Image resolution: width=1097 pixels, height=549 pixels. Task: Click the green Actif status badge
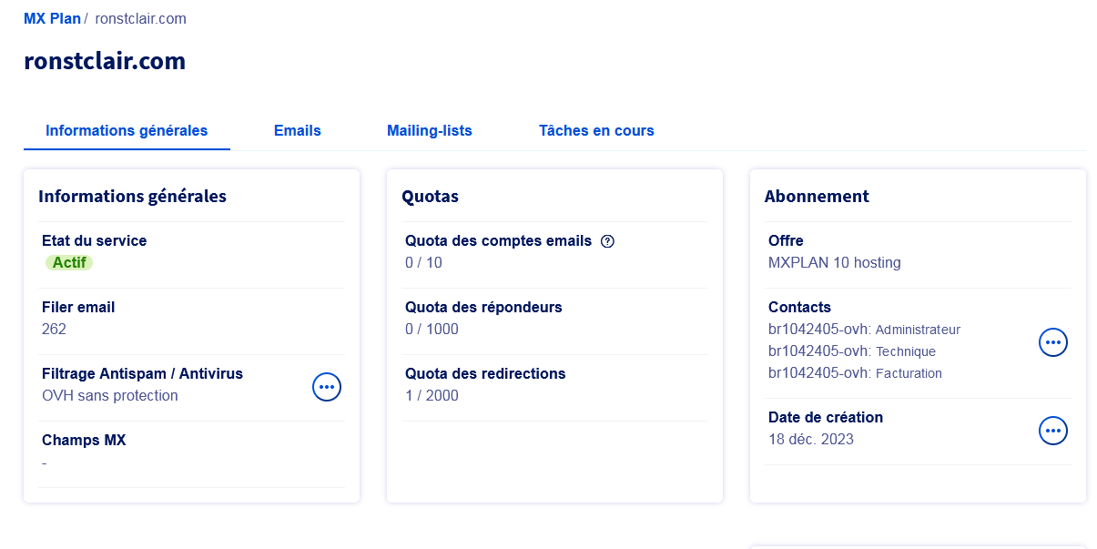[69, 263]
